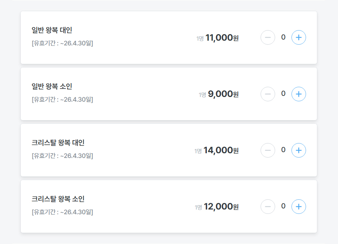Click quantity value of 크리스탈 왕복 소인
This screenshot has height=244, width=338.
pos(283,206)
